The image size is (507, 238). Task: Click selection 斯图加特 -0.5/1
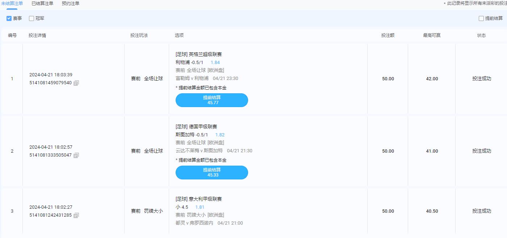point(192,135)
